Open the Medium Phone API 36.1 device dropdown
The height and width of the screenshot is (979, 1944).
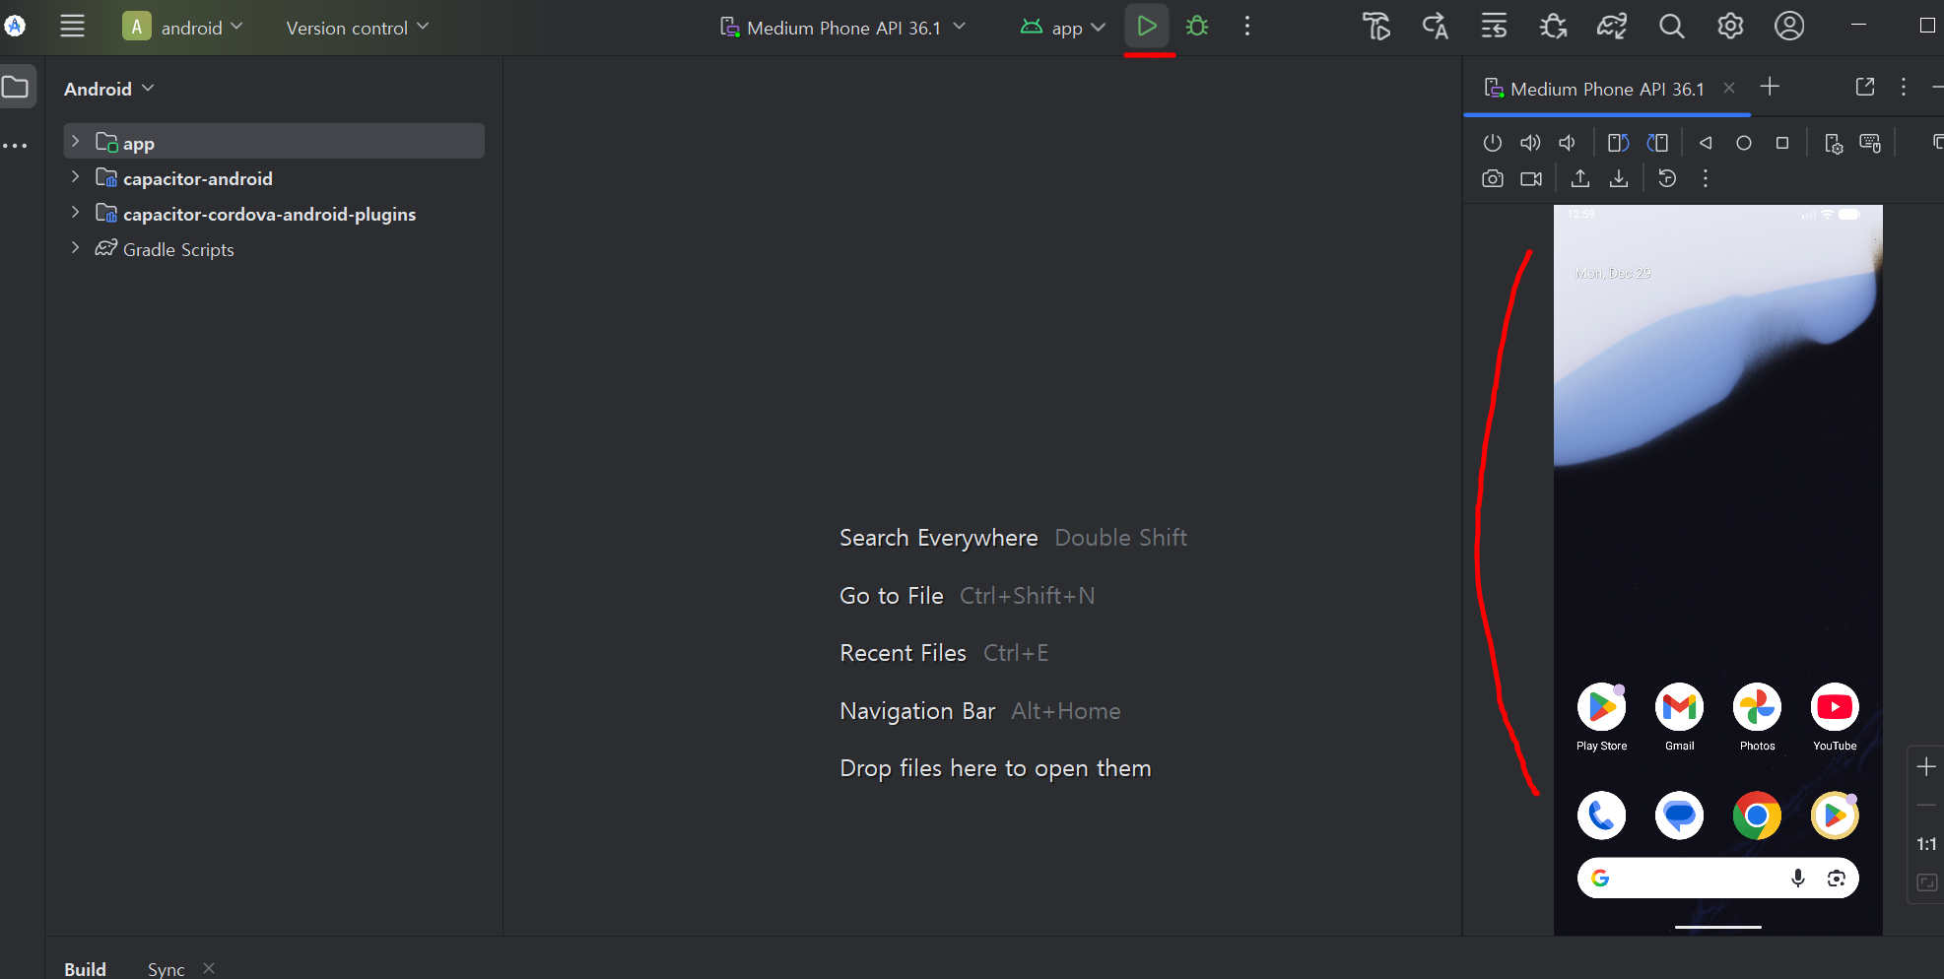click(x=843, y=28)
